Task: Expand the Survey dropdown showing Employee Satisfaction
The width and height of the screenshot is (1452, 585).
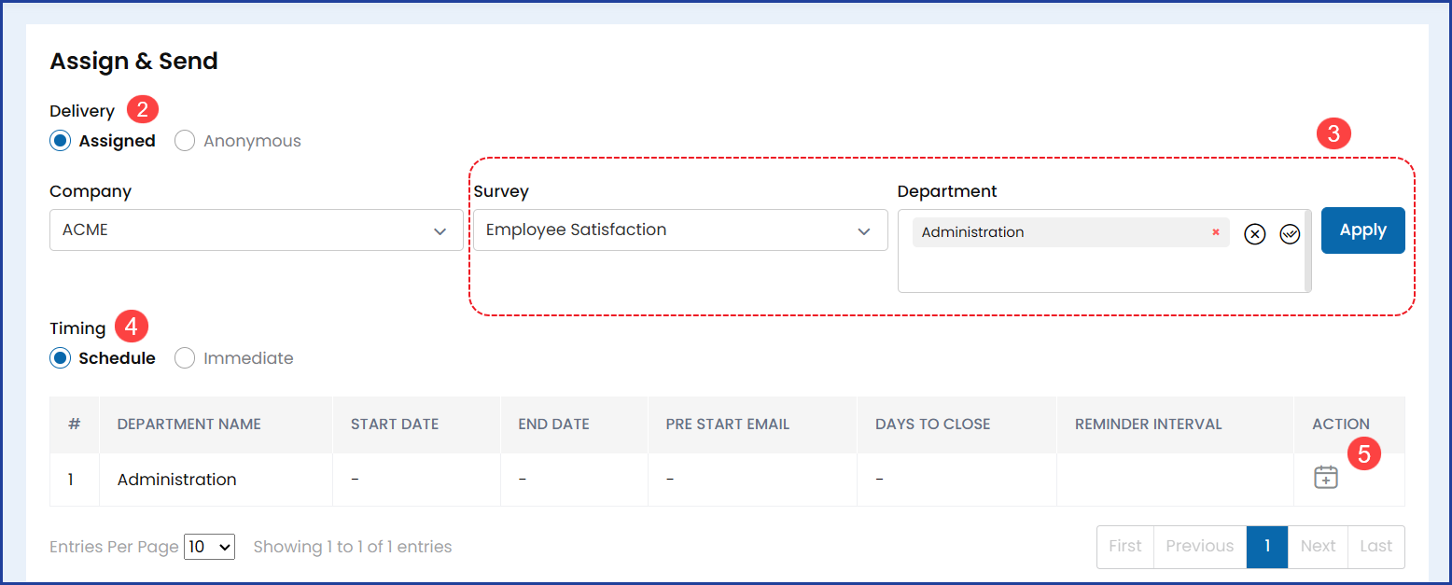Action: click(x=679, y=230)
